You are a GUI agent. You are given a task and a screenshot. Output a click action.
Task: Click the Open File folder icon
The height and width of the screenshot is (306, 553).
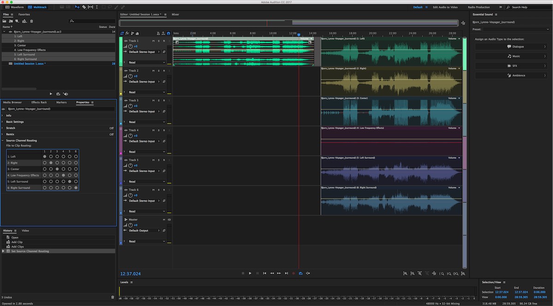click(x=5, y=21)
